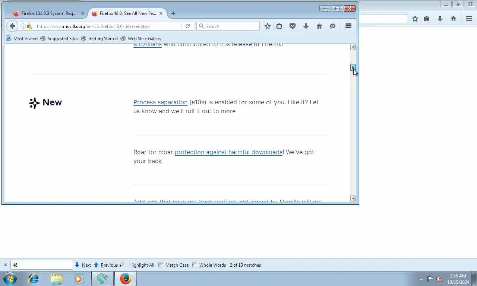Screen dimensions: 477x286
Task: Show bookmarks list icon in front window
Action: tap(279, 26)
